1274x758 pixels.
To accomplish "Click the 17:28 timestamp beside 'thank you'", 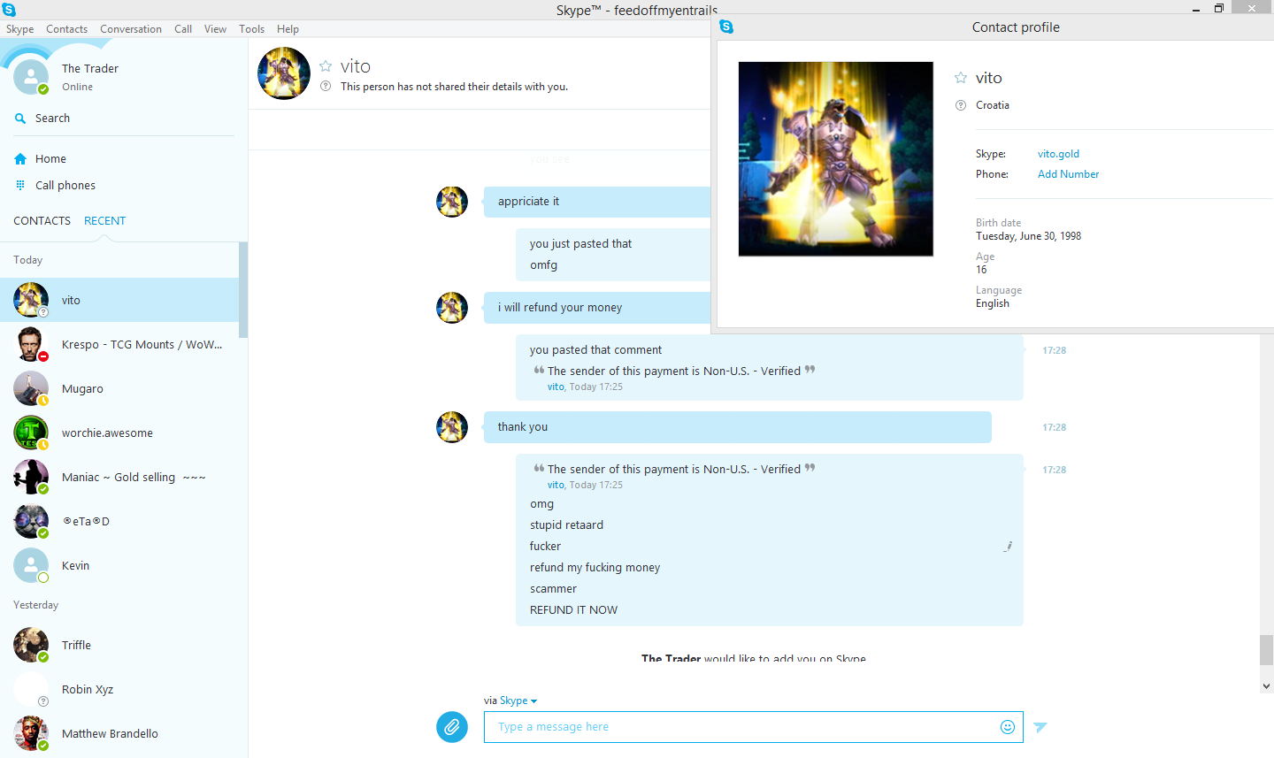I will point(1054,427).
